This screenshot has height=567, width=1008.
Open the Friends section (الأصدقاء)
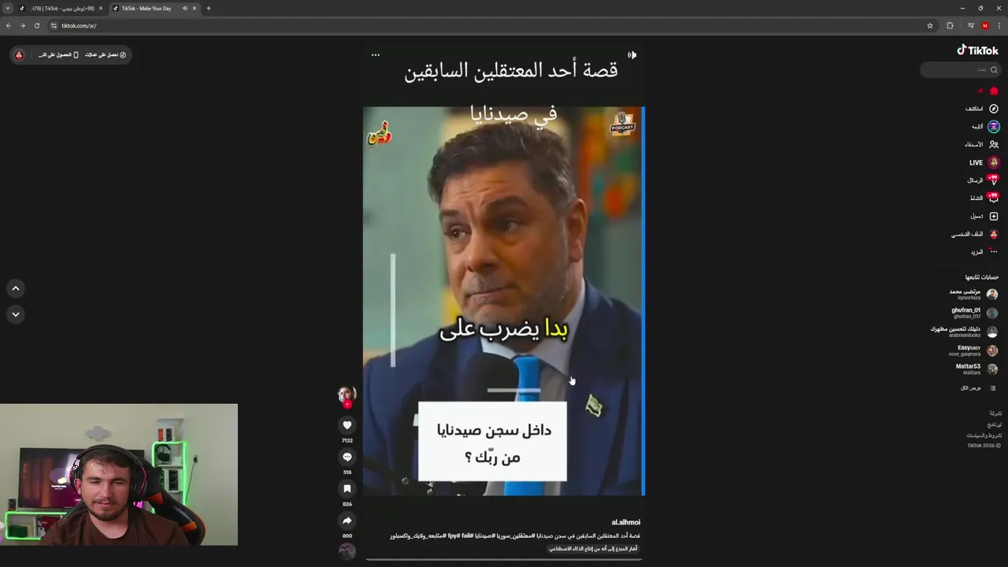tap(982, 145)
